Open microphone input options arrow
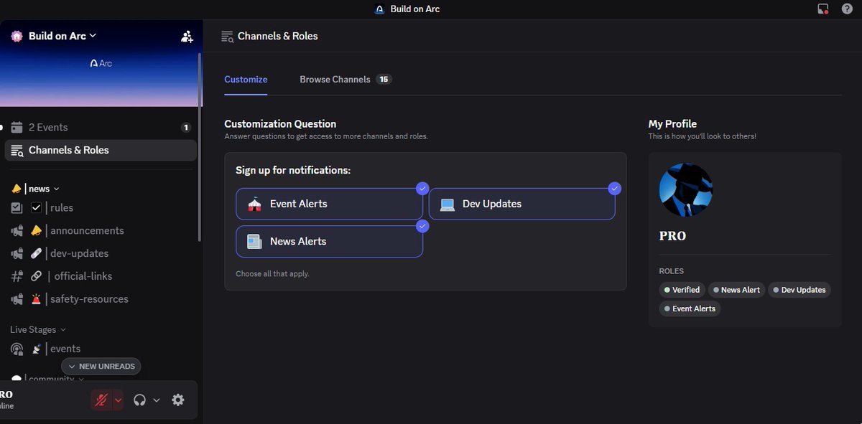 click(x=118, y=400)
